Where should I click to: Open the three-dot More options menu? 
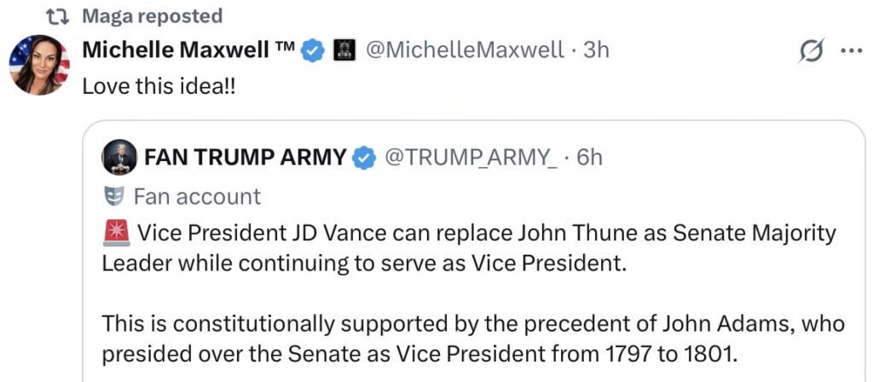pos(852,50)
